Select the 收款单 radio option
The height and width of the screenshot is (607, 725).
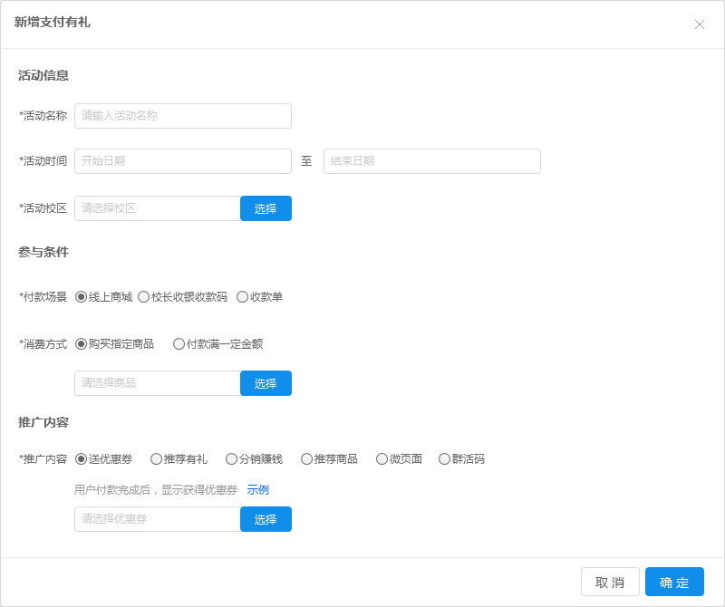tap(242, 297)
